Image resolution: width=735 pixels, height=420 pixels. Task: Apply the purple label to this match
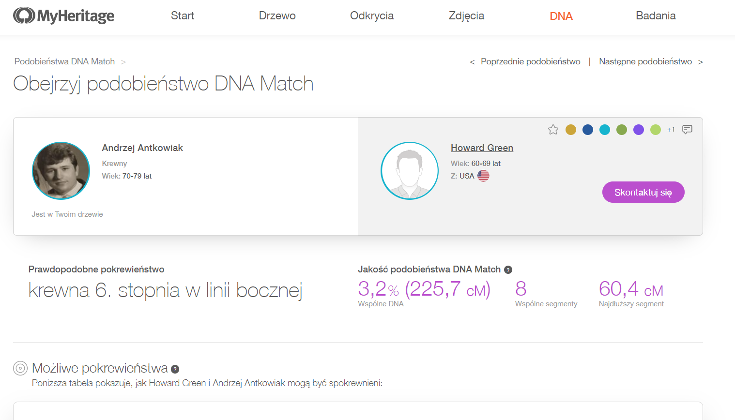click(x=638, y=129)
